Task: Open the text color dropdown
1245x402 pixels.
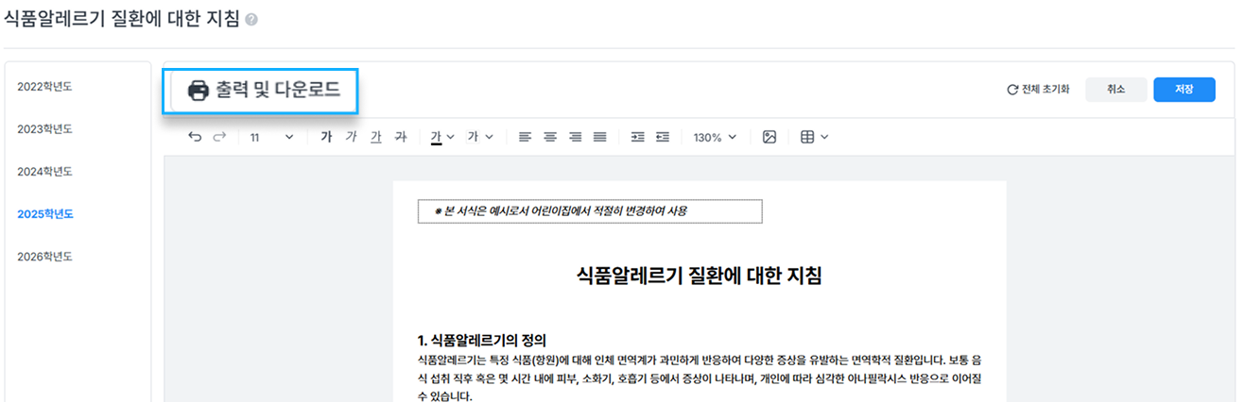Action: (442, 137)
